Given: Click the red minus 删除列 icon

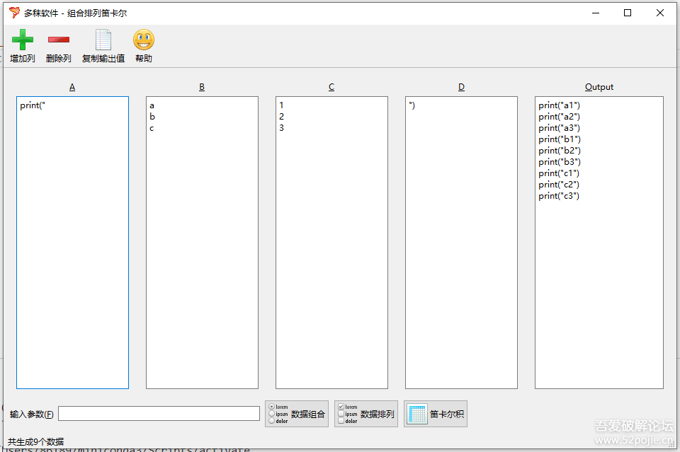Looking at the screenshot, I should (x=59, y=40).
